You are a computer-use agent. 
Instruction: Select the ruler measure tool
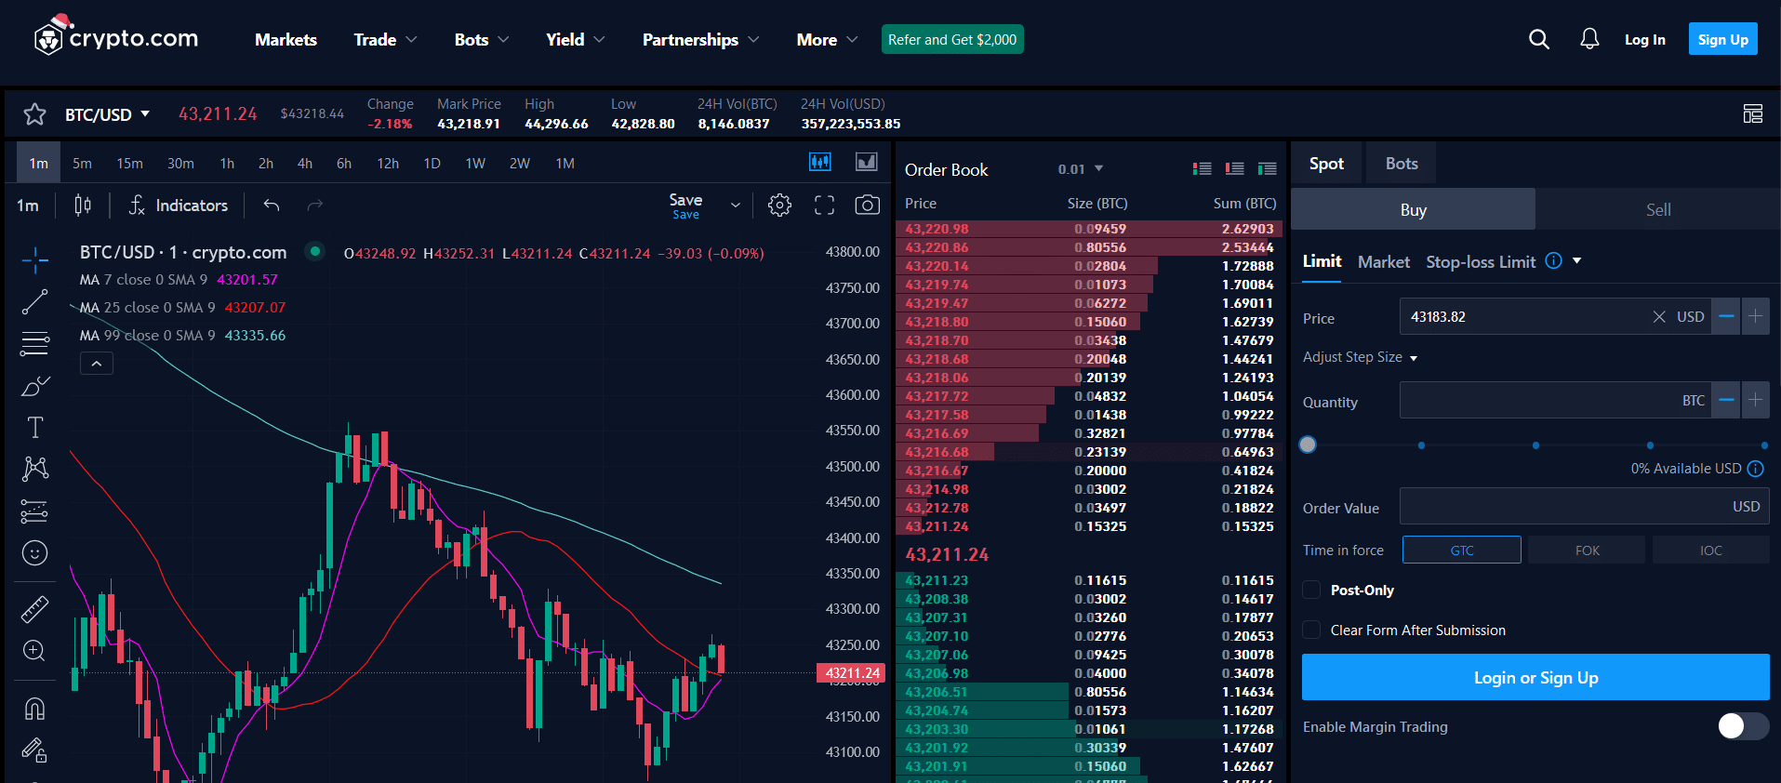point(34,609)
